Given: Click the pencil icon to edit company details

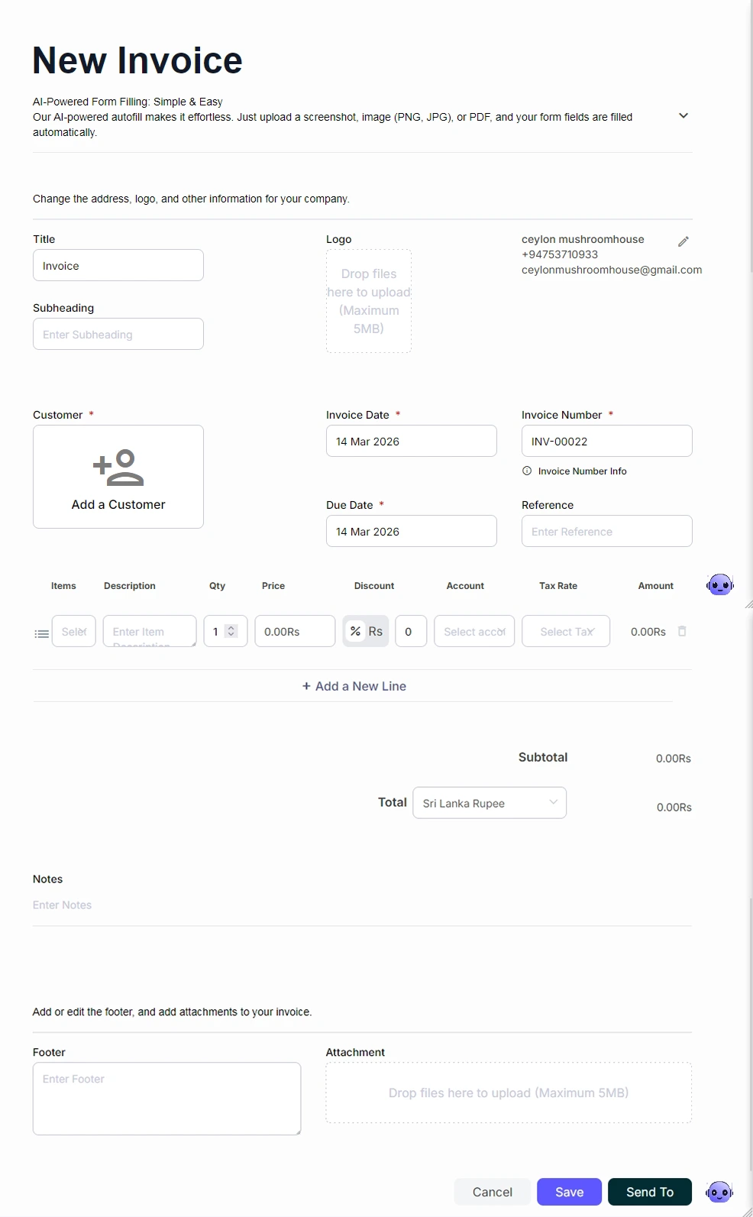Looking at the screenshot, I should [x=684, y=241].
